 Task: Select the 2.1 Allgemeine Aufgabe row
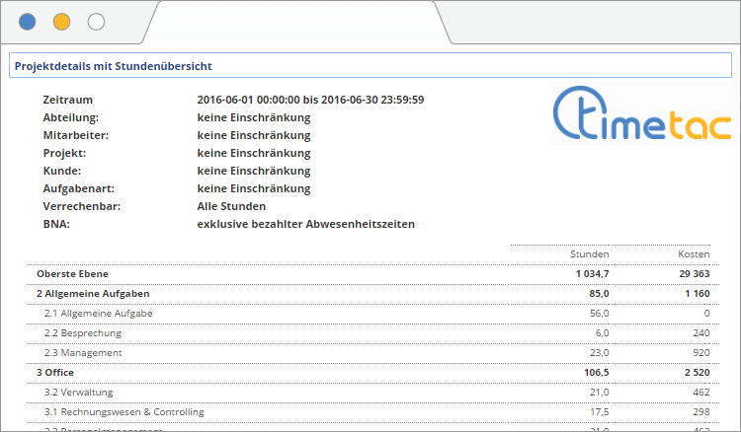click(98, 313)
